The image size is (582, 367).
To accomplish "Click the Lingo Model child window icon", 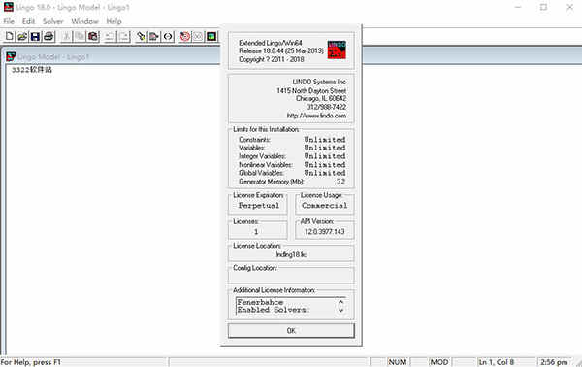I will click(11, 56).
